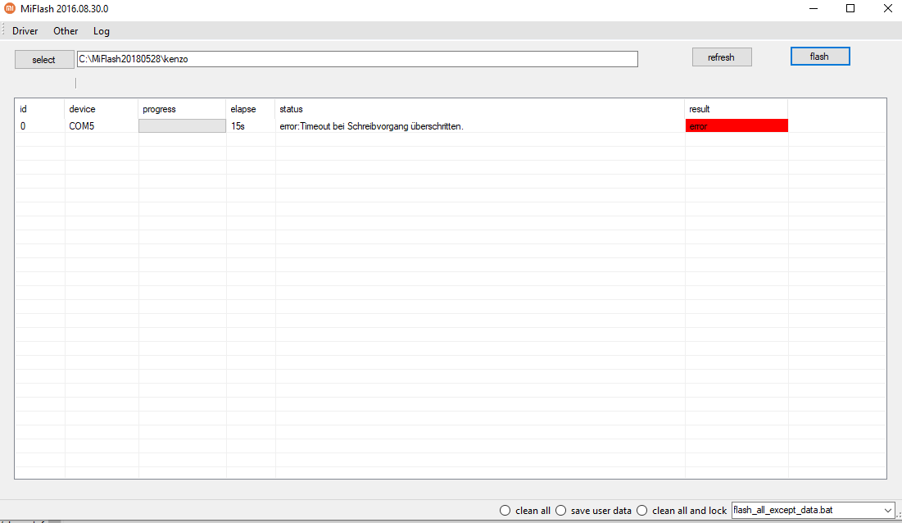Click the device column header
The image size is (902, 523).
(102, 109)
